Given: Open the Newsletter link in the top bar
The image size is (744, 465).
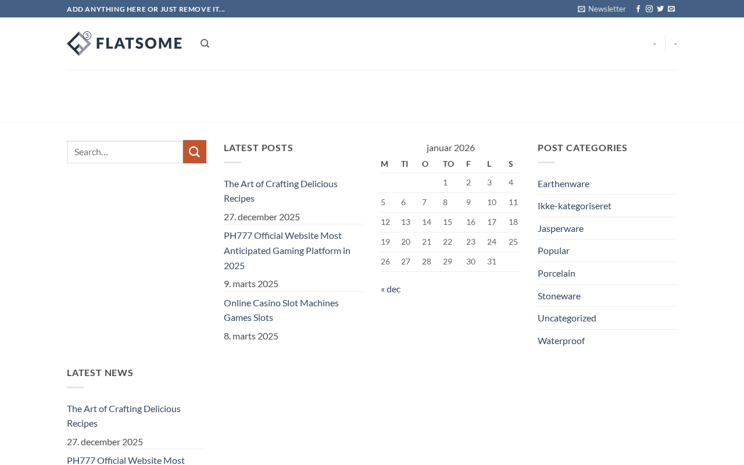Looking at the screenshot, I should 602,9.
